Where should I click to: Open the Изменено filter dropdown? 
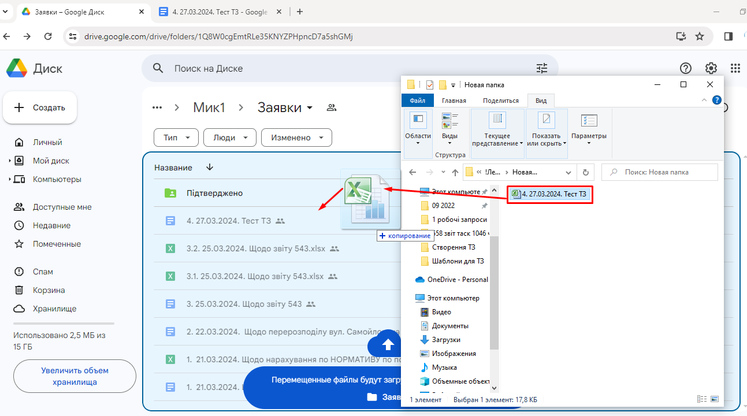(296, 138)
